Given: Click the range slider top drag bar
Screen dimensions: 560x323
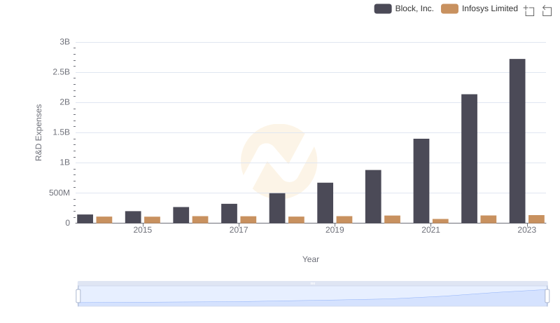Looking at the screenshot, I should click(x=312, y=283).
